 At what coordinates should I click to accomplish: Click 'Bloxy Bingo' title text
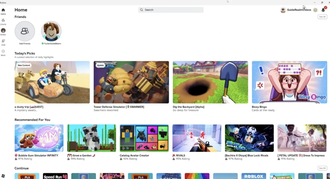(x=259, y=107)
